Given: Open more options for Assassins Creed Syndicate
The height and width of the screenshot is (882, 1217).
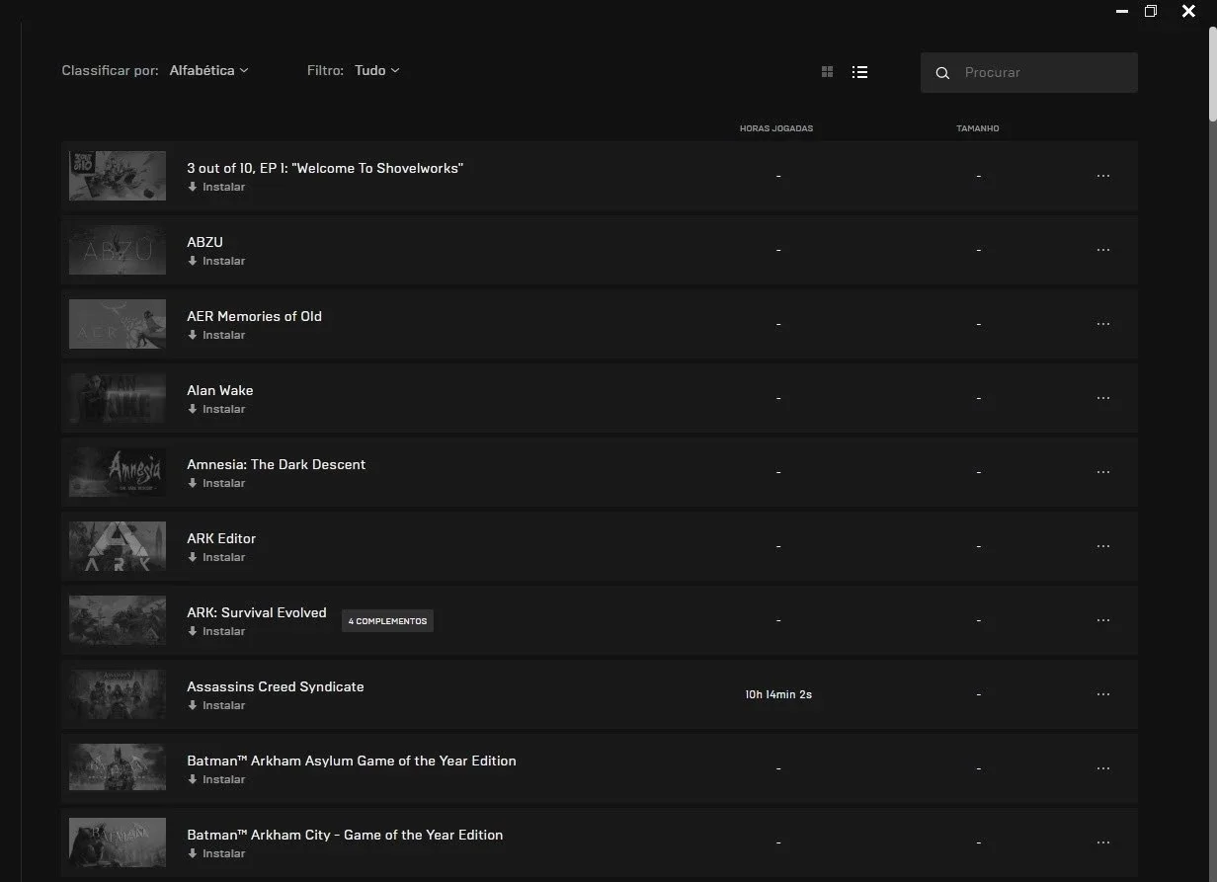Looking at the screenshot, I should click(1103, 694).
